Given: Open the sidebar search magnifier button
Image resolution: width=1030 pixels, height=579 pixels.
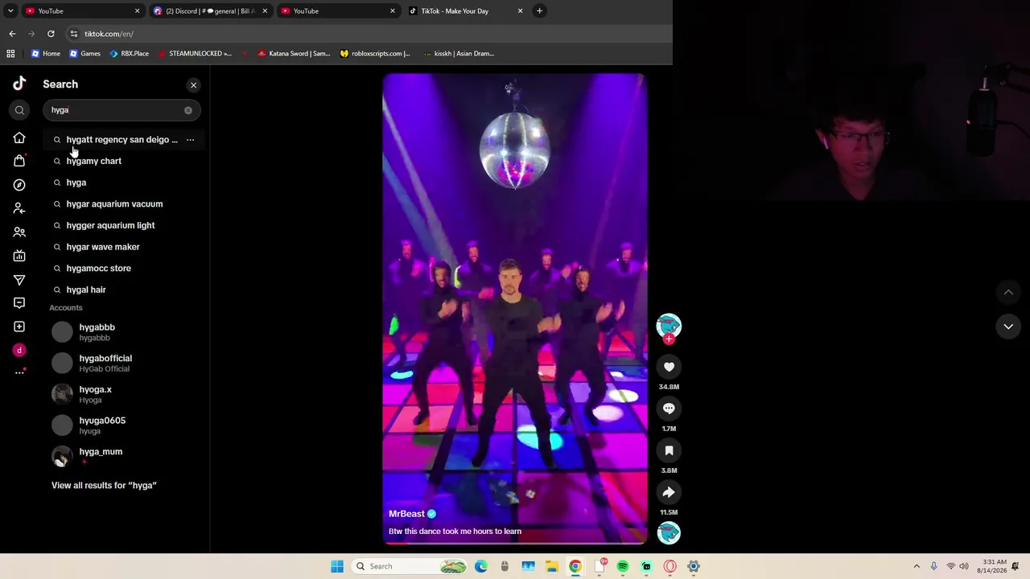Looking at the screenshot, I should [x=19, y=110].
